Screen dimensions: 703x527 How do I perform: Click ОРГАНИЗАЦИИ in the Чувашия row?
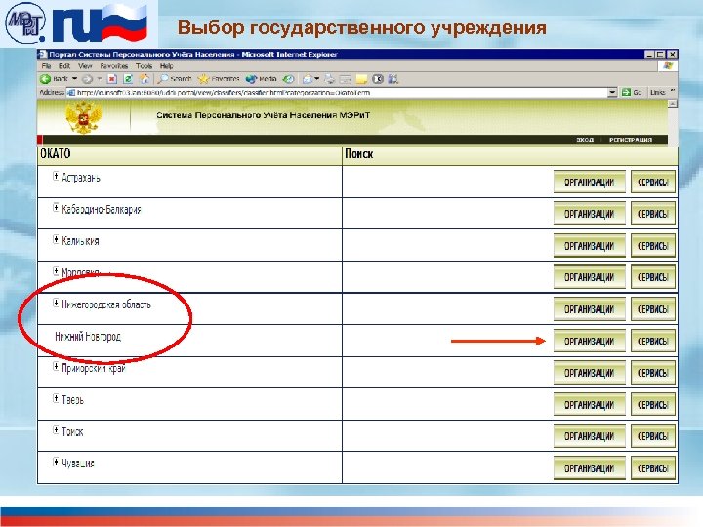click(x=589, y=468)
